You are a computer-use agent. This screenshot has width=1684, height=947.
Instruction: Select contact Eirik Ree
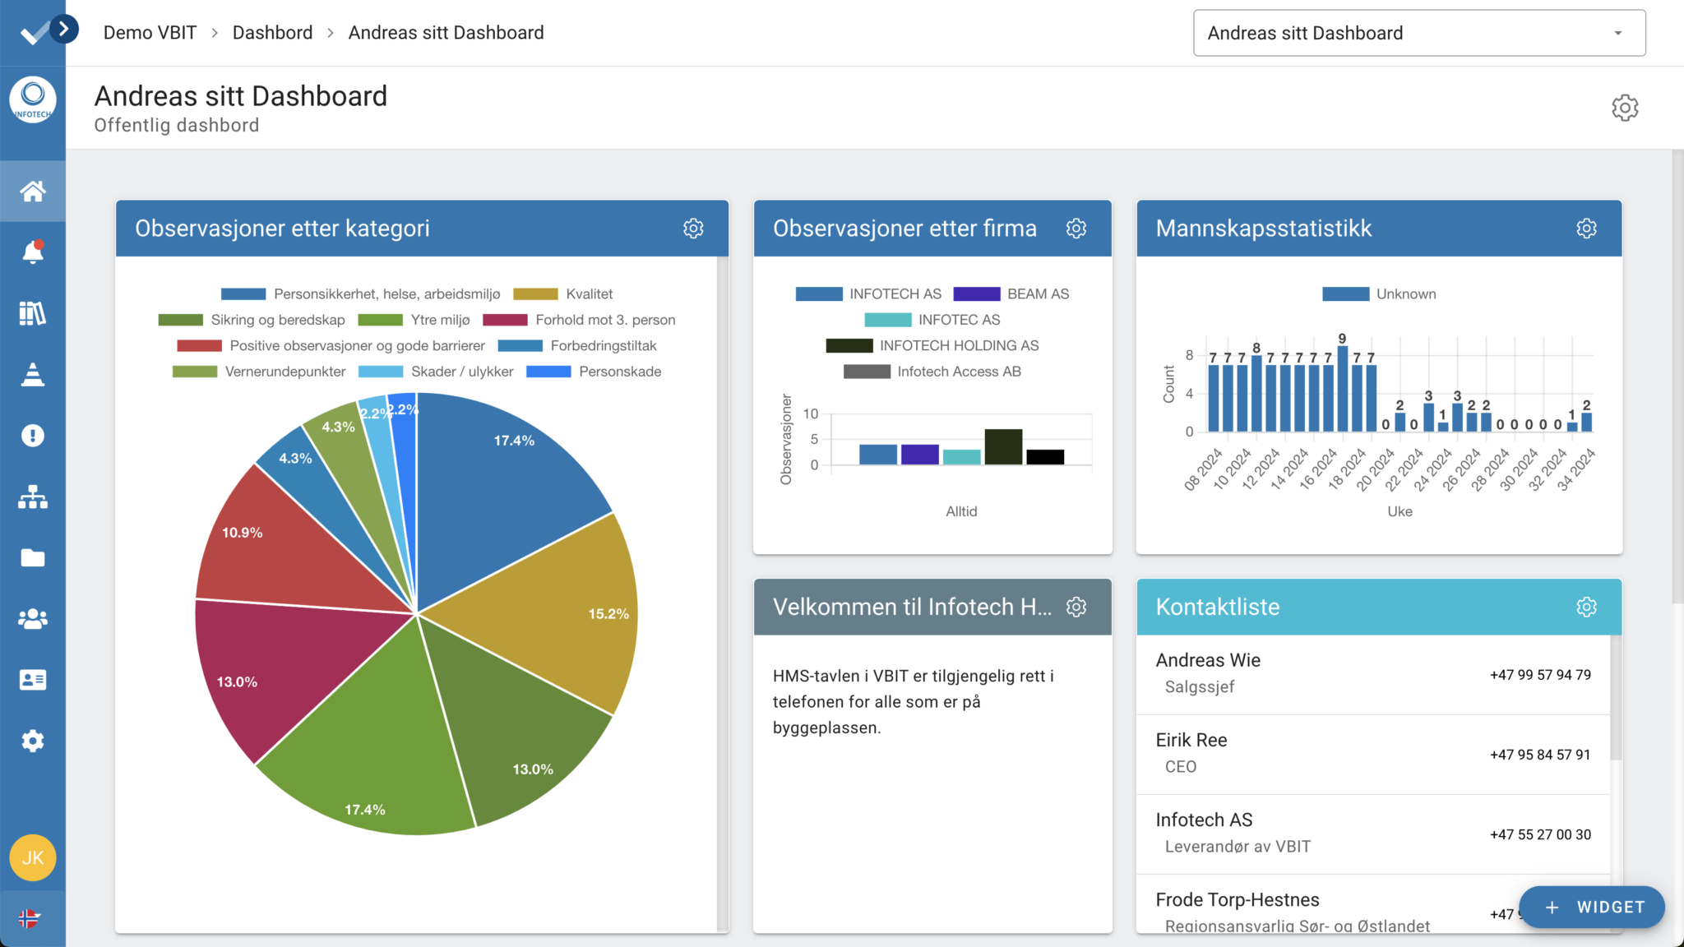1373,754
